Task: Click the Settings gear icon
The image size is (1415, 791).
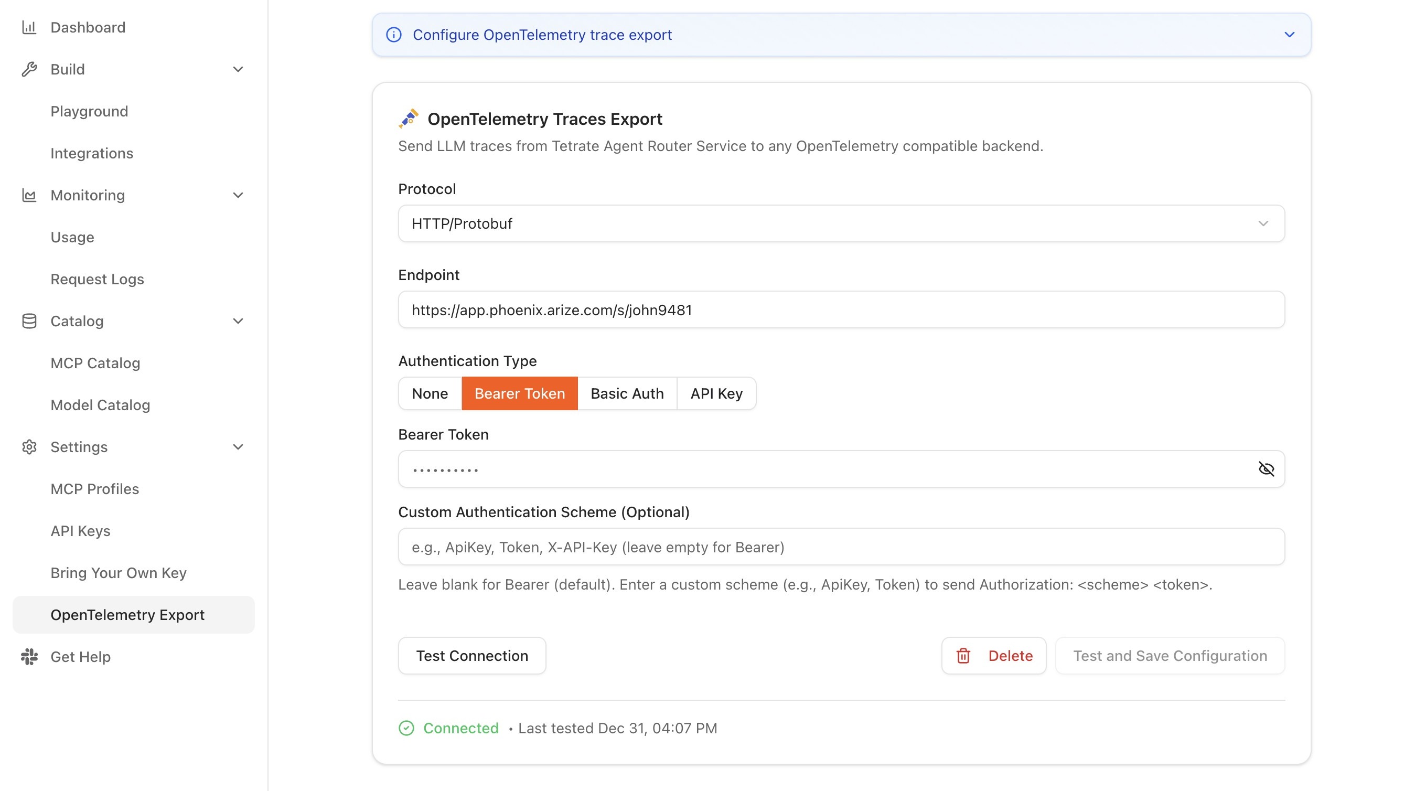Action: coord(29,446)
